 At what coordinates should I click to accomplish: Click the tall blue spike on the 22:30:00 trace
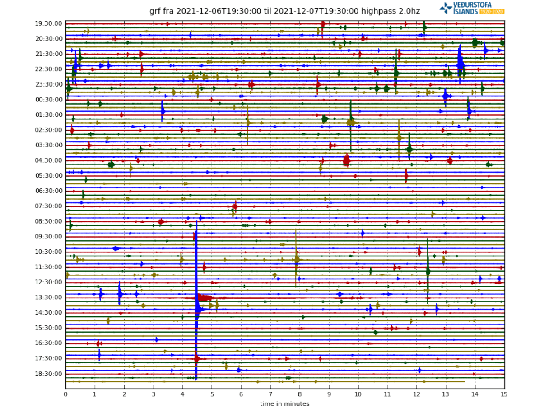pos(460,63)
